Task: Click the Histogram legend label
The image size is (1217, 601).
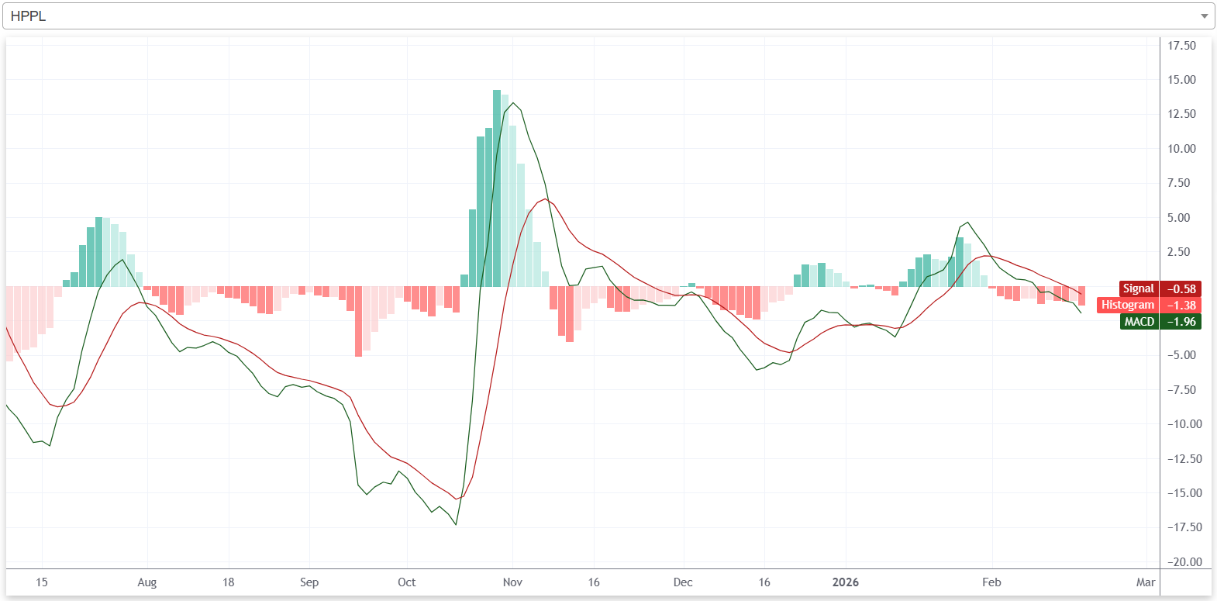Action: pos(1127,305)
